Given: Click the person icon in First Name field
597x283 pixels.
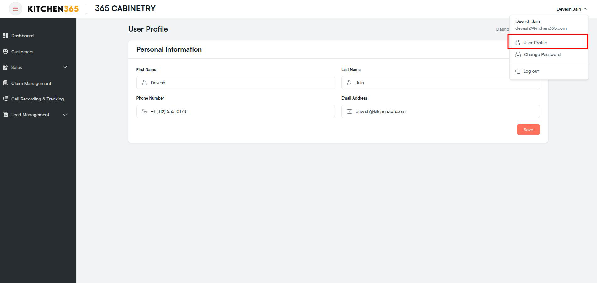Looking at the screenshot, I should point(144,83).
